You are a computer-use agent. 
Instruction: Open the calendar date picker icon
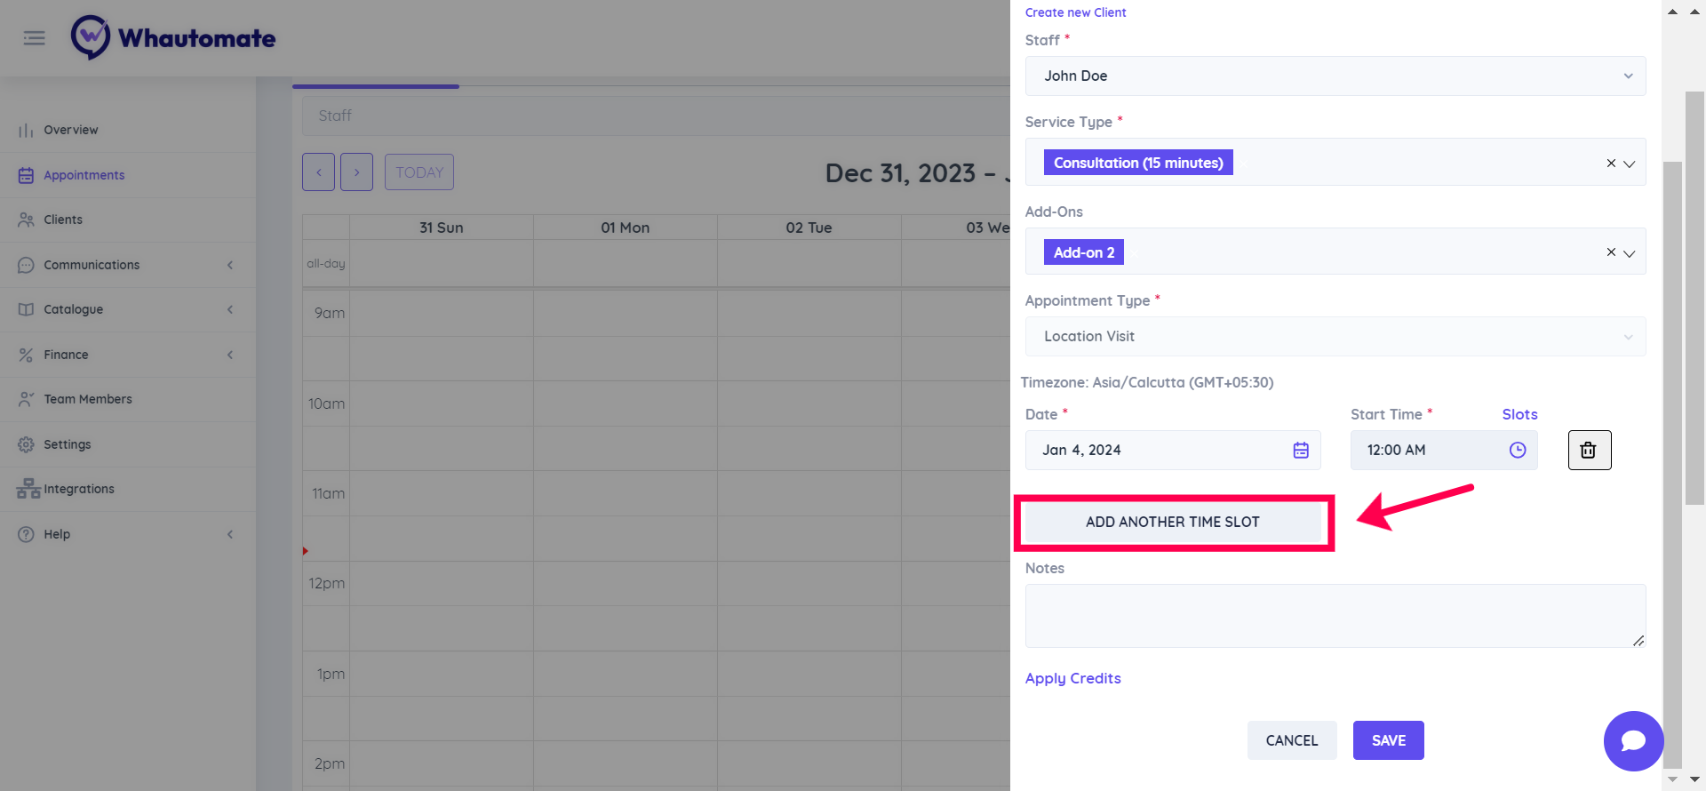1301,451
